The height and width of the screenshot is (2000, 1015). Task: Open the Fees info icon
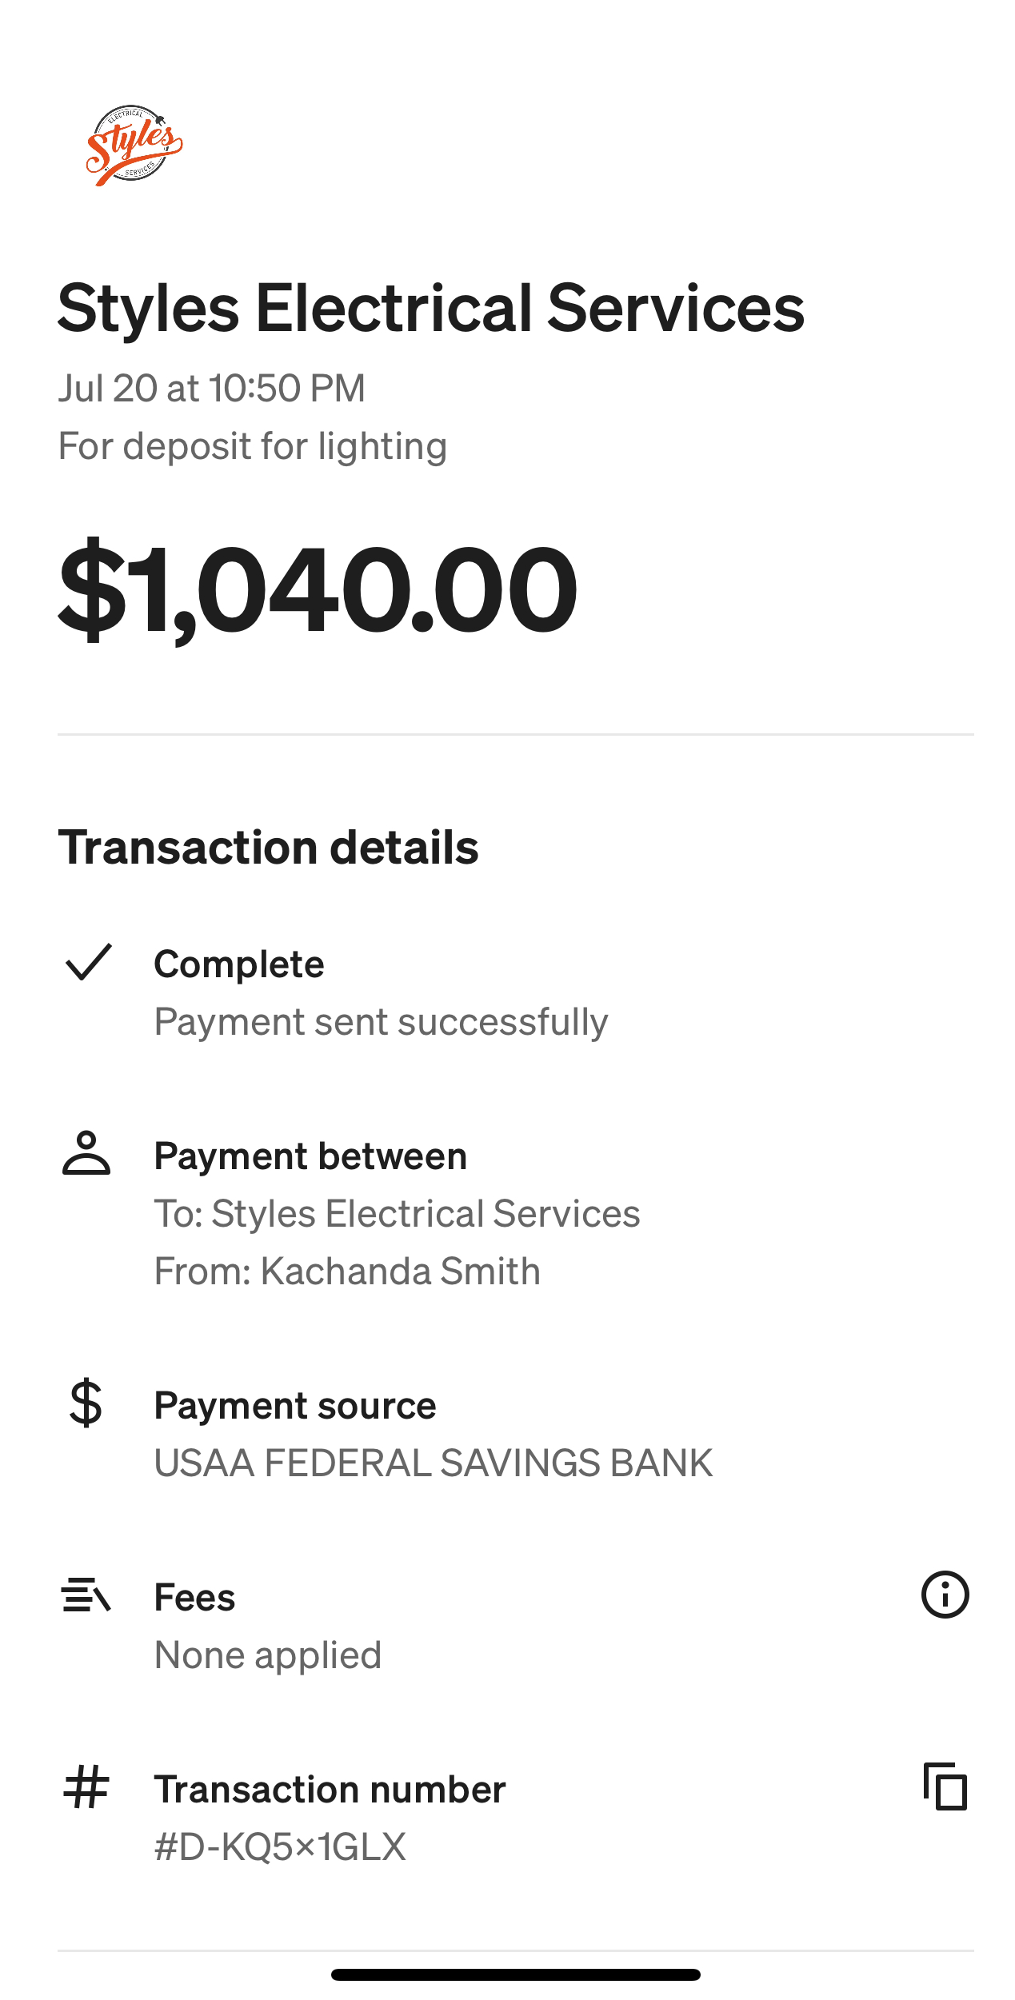[945, 1595]
